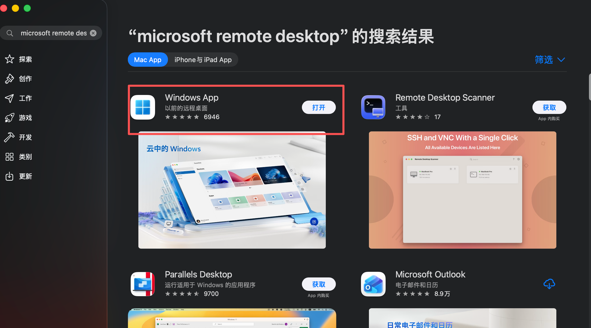Switch to the Mac App tab
591x328 pixels.
point(148,60)
